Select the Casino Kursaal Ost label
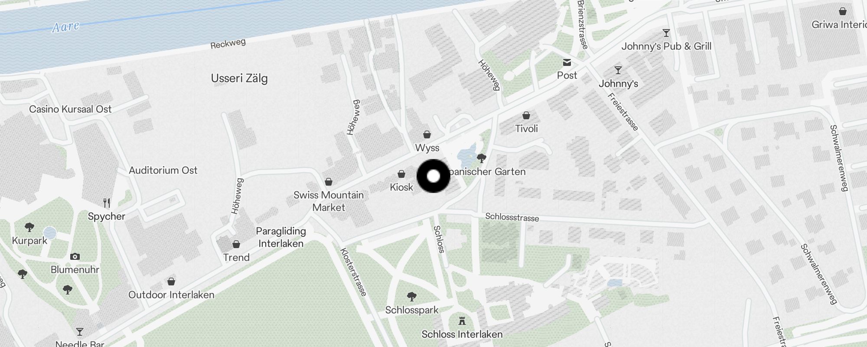 [x=70, y=109]
